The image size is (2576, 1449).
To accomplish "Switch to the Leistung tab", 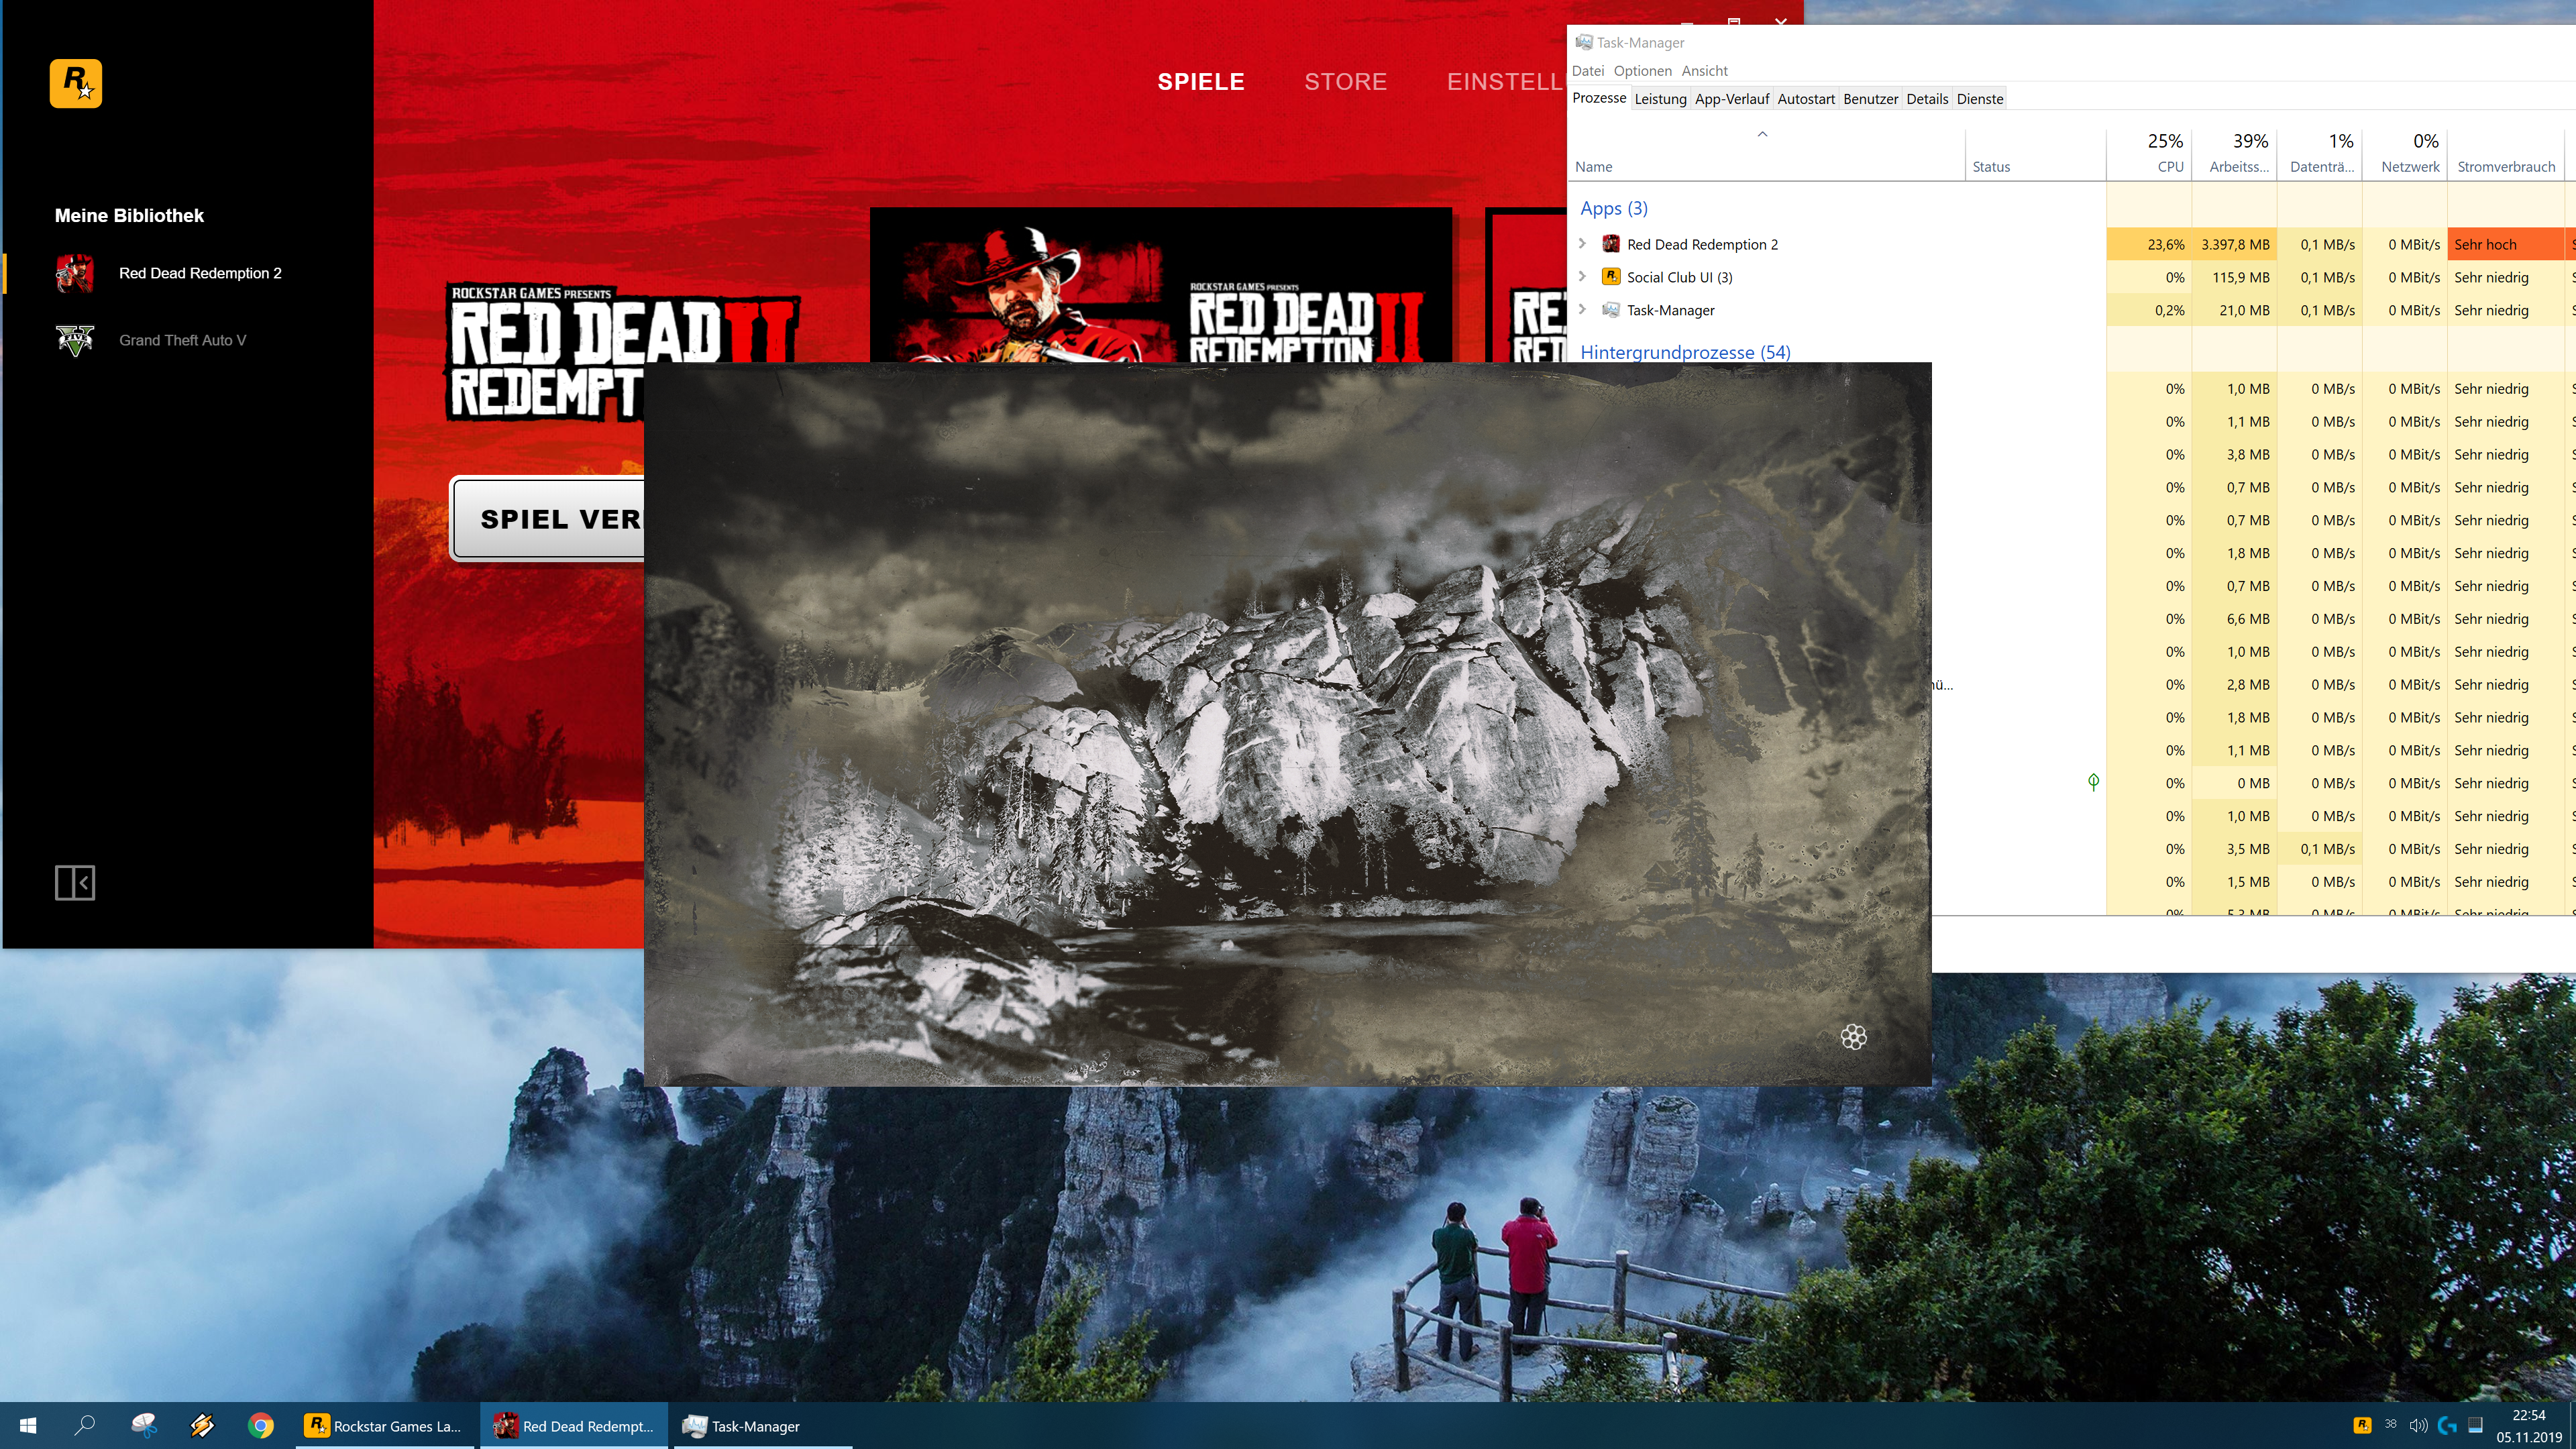I will (1660, 99).
